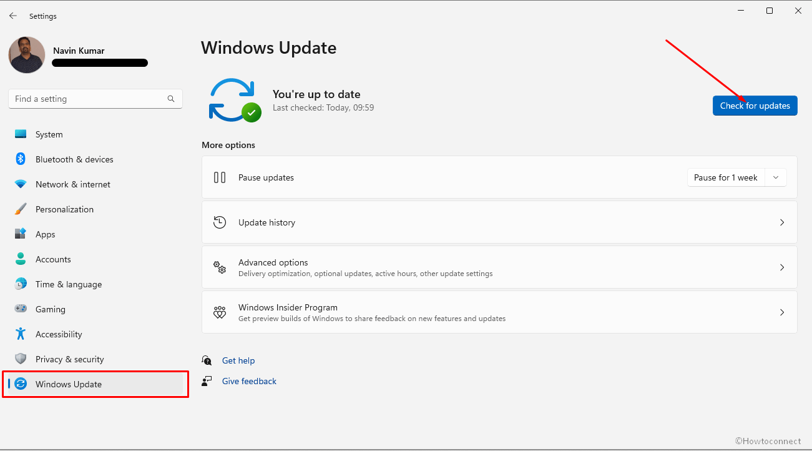Click the Privacy shield icon
812x451 pixels.
(x=21, y=359)
